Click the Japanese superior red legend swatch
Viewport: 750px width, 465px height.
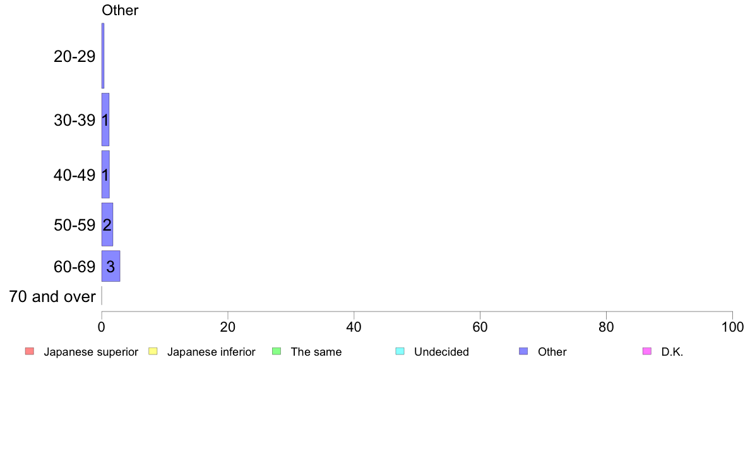coord(30,351)
